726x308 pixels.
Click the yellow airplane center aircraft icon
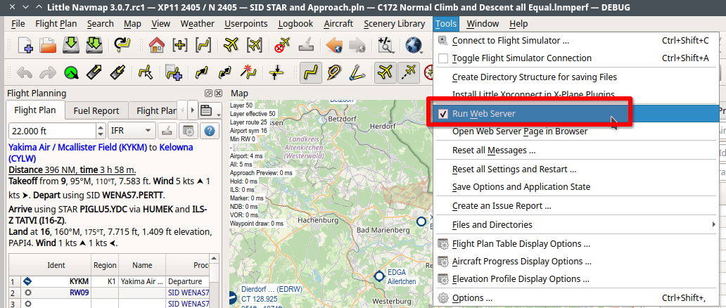pyautogui.click(x=230, y=46)
